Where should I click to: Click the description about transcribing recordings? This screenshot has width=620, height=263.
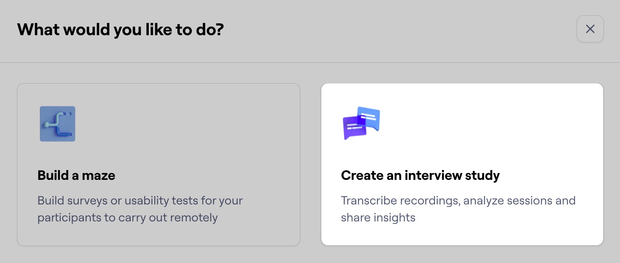click(x=458, y=209)
